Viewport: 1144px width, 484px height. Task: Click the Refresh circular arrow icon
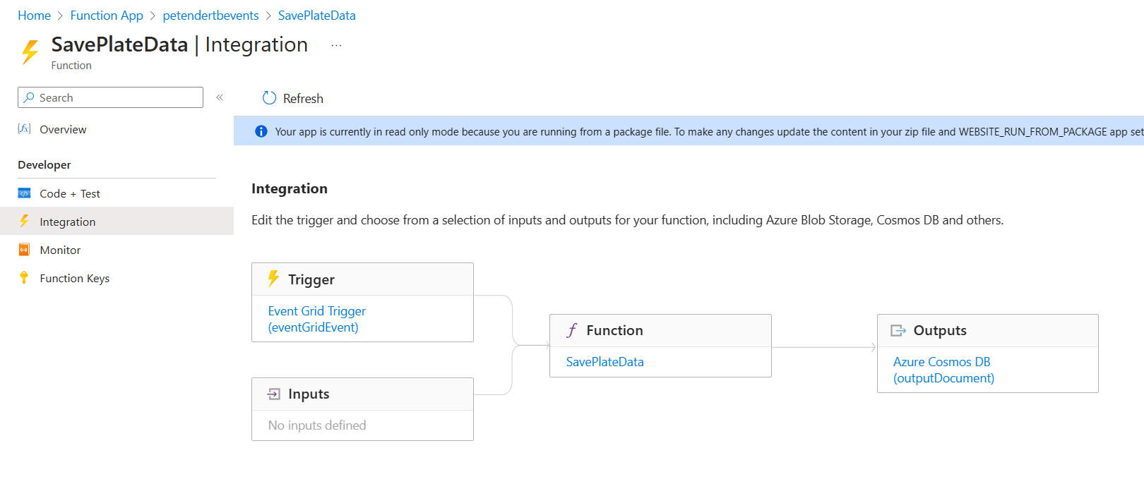[269, 98]
